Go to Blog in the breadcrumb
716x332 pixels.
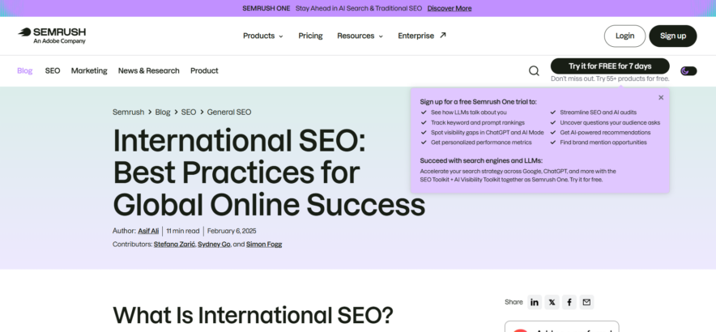click(163, 112)
